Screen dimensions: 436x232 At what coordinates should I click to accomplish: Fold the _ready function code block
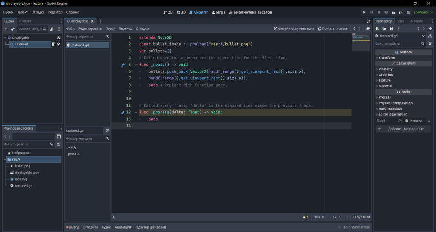click(x=136, y=65)
